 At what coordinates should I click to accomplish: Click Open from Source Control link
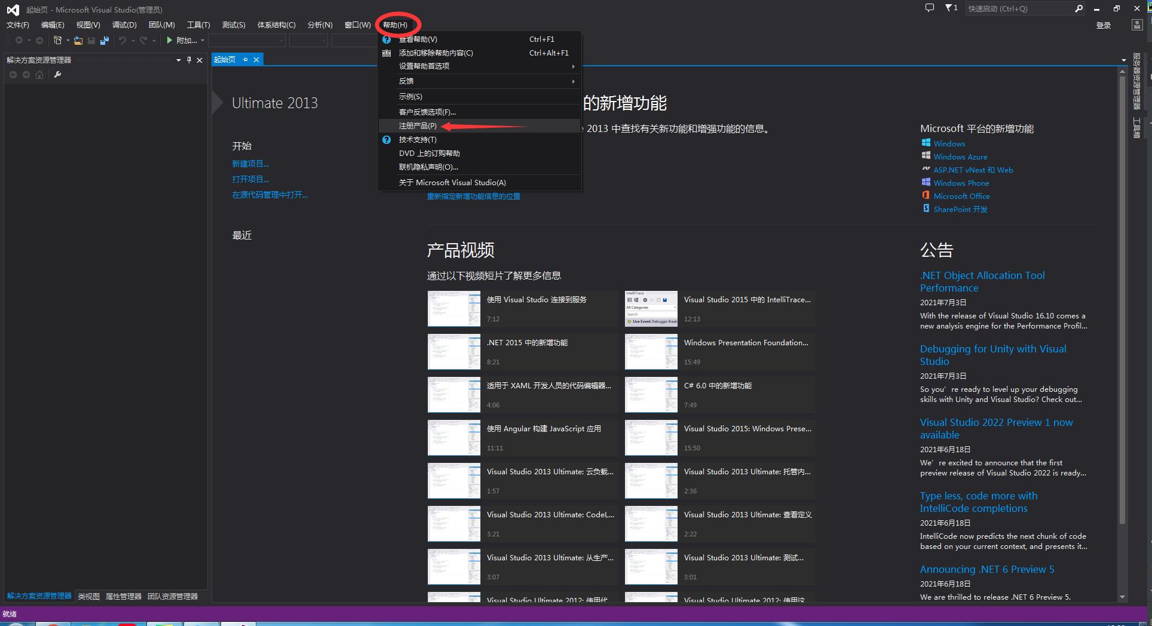click(269, 195)
